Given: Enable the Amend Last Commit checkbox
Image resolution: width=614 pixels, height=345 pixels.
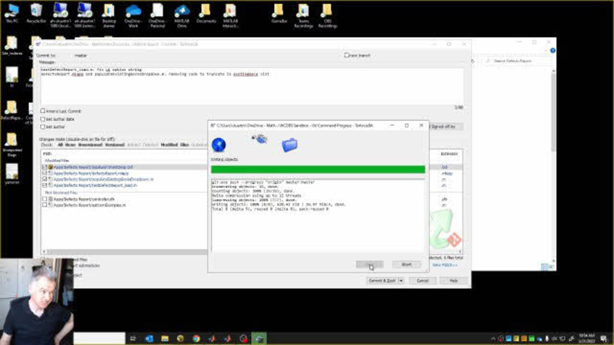Looking at the screenshot, I should (43, 111).
